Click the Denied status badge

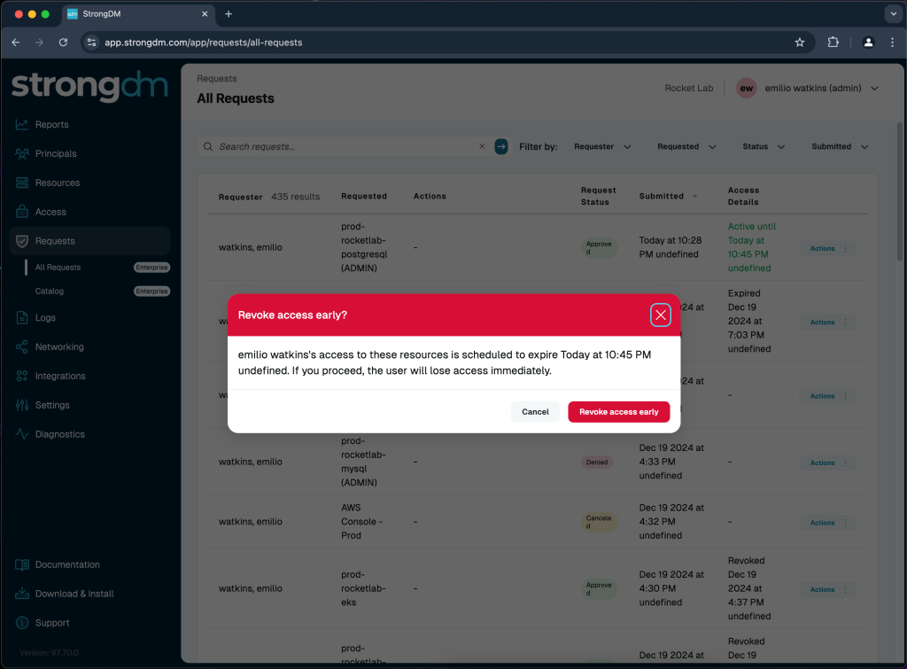coord(597,462)
